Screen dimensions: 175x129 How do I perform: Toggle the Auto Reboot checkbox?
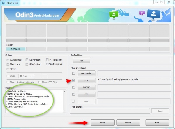coord(8,60)
